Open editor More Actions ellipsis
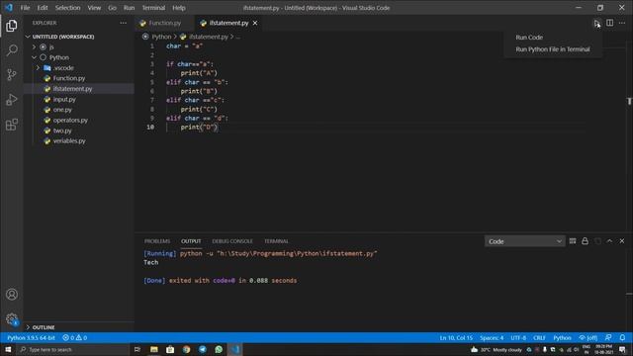The width and height of the screenshot is (633, 356). (622, 23)
